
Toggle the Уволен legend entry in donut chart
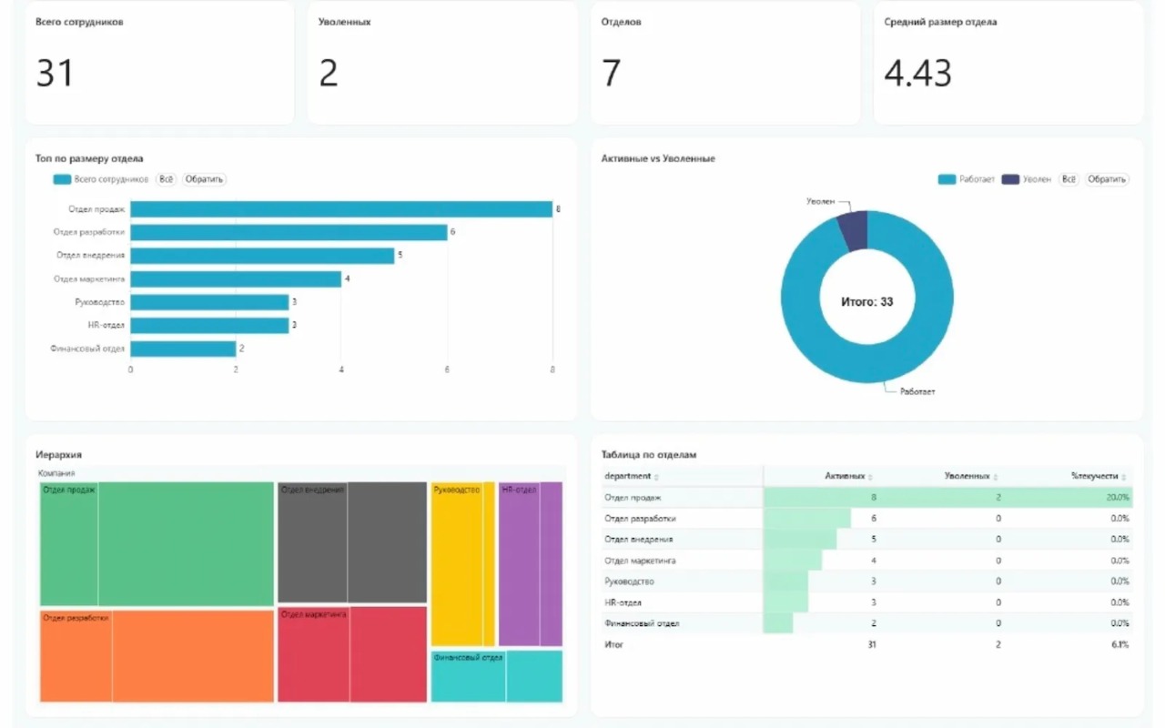(1028, 179)
